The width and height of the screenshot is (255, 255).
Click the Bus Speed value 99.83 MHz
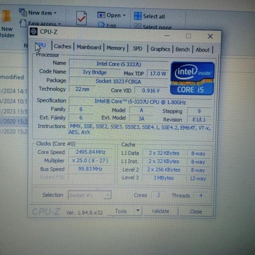click(x=90, y=169)
